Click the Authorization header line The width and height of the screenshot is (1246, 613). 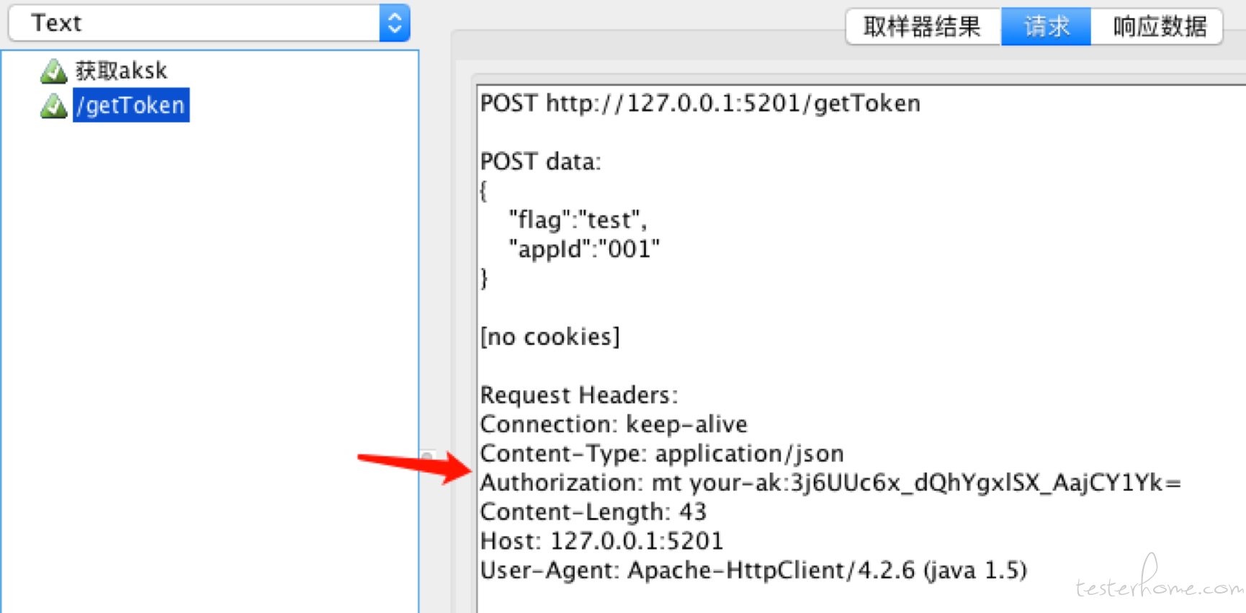tap(830, 483)
